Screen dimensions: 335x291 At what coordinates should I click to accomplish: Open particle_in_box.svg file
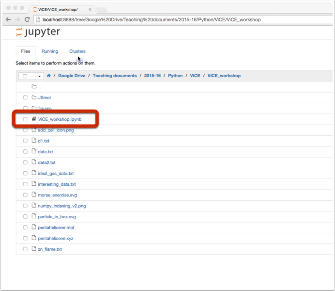pos(57,217)
